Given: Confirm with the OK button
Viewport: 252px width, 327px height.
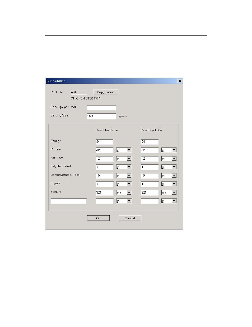Looking at the screenshot, I should (98, 218).
